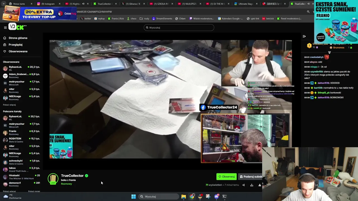Click the Brunonos leaderboard name
The image size is (358, 201).
[x=339, y=48]
